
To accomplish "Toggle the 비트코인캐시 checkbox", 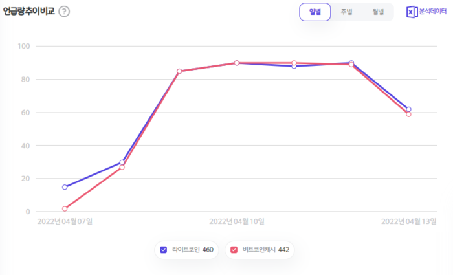I will [x=234, y=250].
